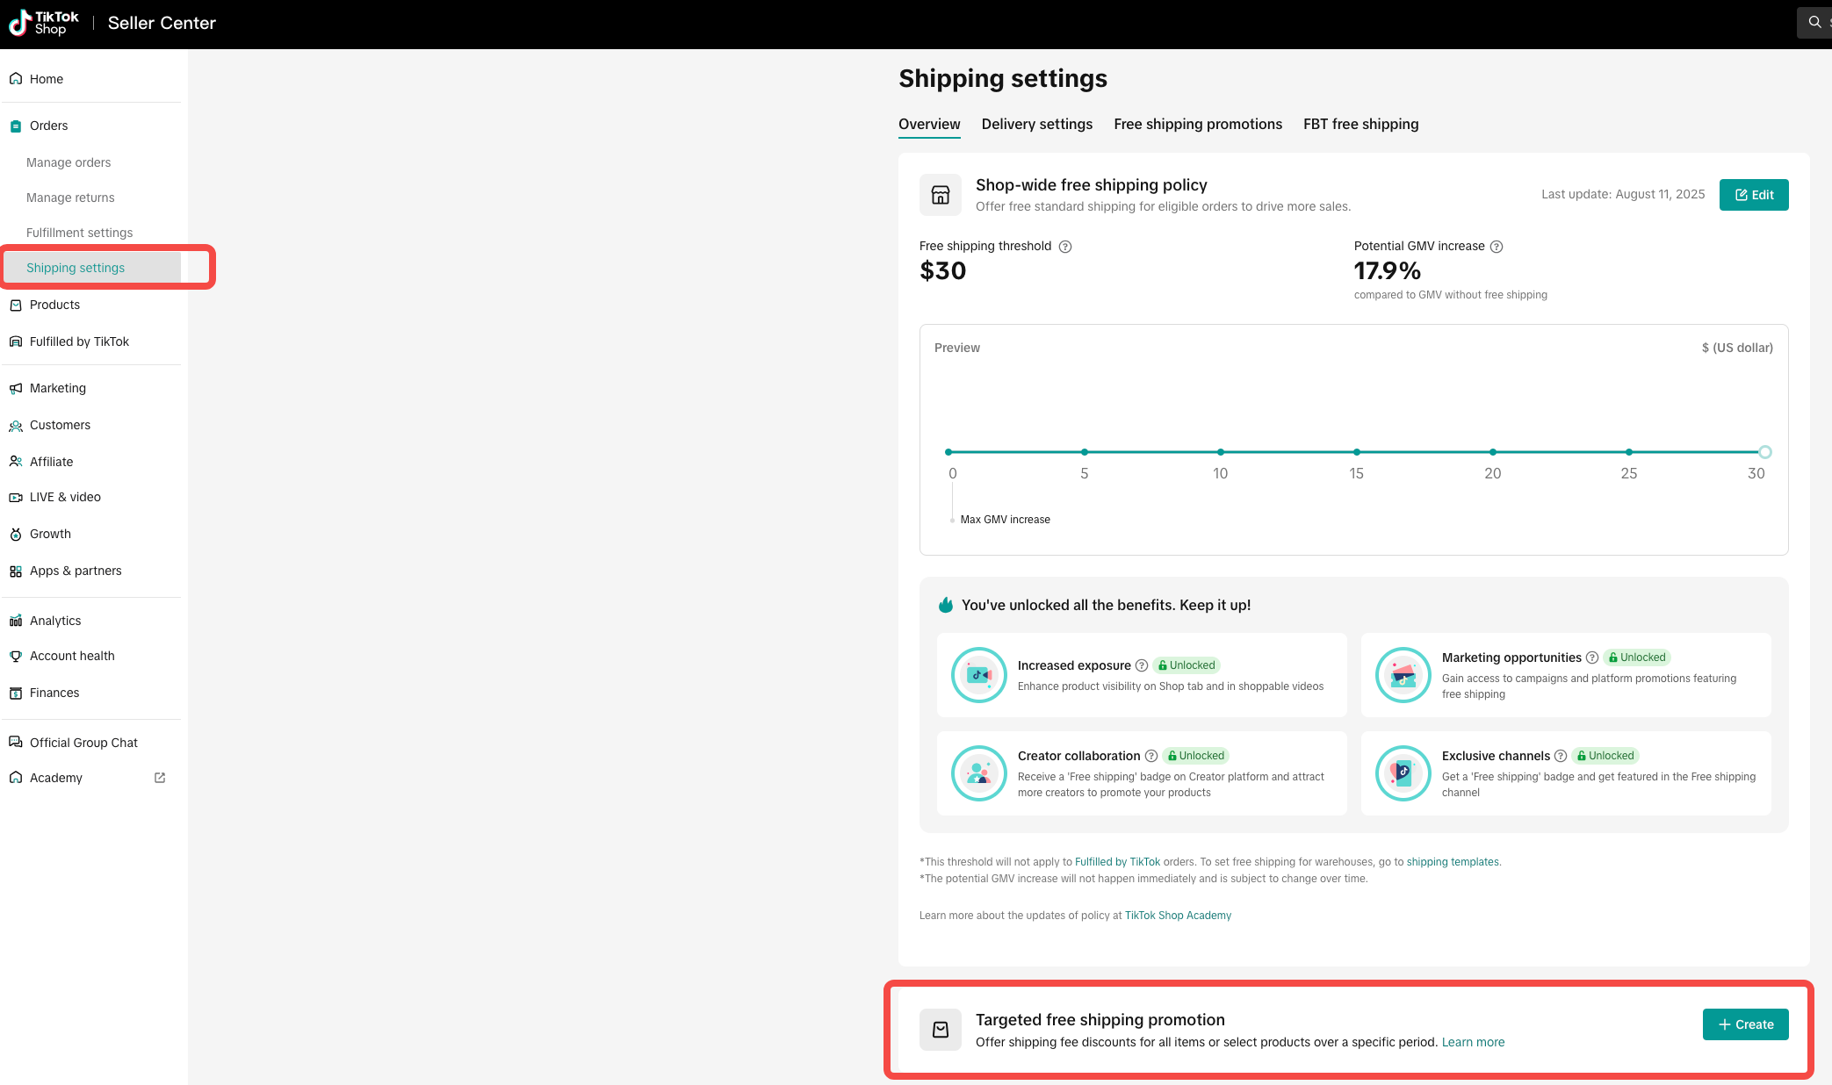
Task: Click Academy external link icon in sidebar
Action: pyautogui.click(x=160, y=778)
